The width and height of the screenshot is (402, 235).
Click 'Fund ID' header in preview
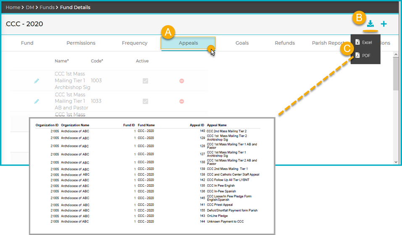tap(129, 125)
